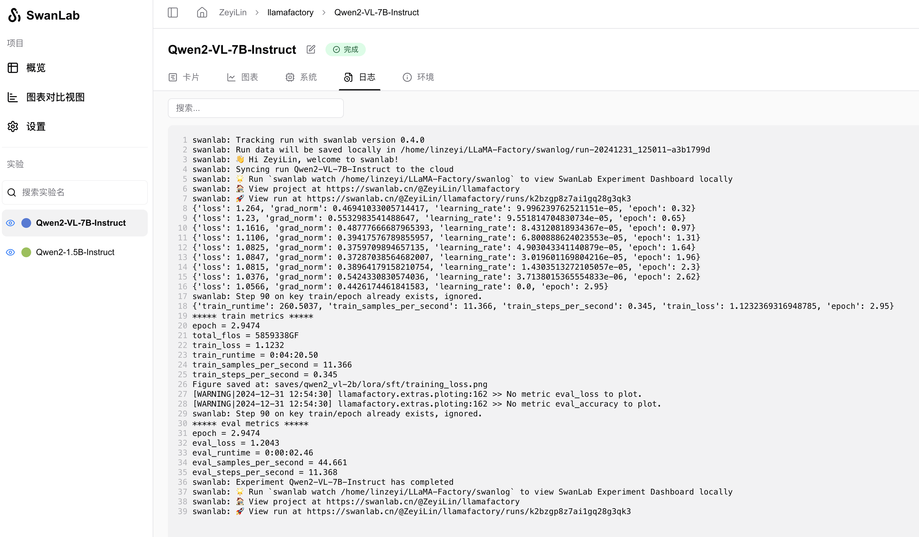Focus the log 搜索 search field
Screen dimensions: 919x537
(256, 108)
